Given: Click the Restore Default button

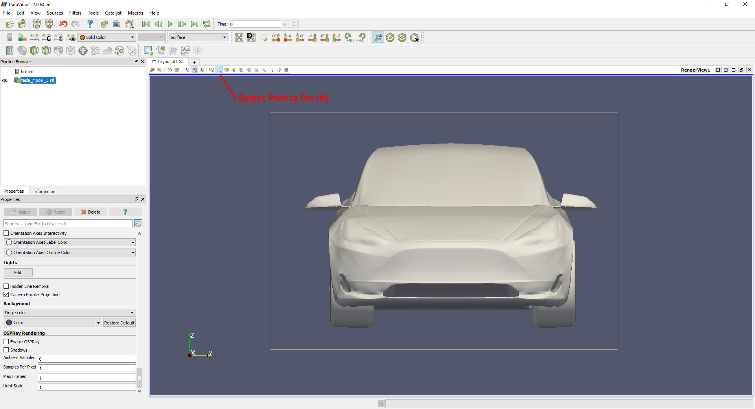Looking at the screenshot, I should 119,323.
